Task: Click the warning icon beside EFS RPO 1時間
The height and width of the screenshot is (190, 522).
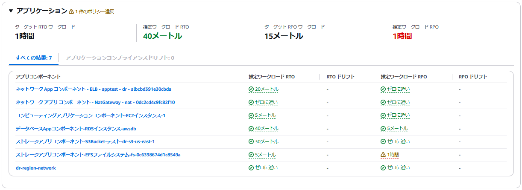Action: [x=383, y=155]
